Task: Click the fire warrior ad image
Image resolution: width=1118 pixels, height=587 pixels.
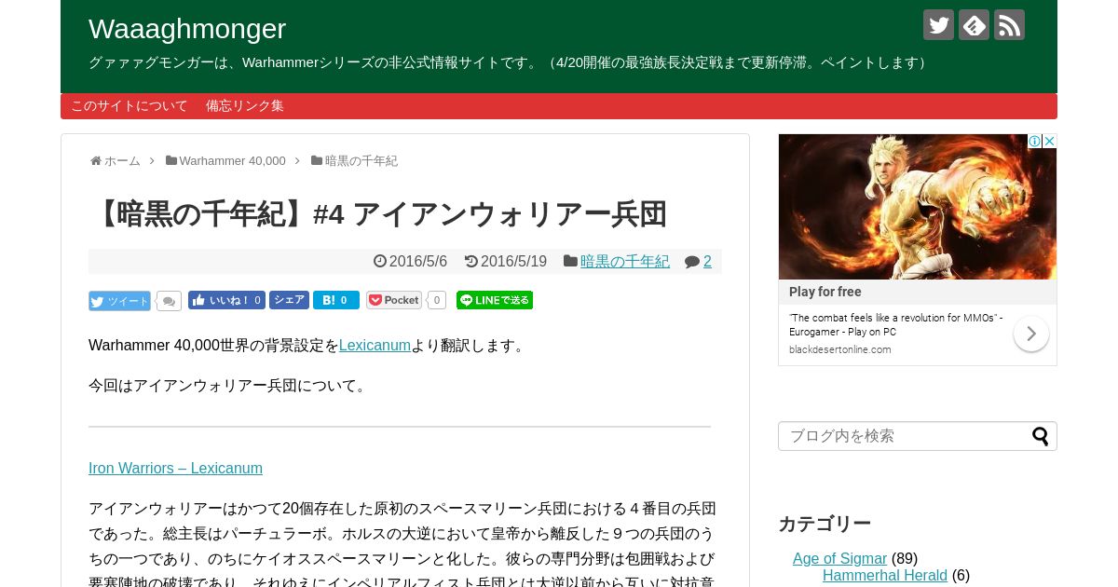Action: 918,207
